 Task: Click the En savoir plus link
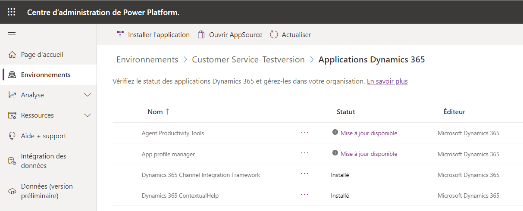point(387,81)
